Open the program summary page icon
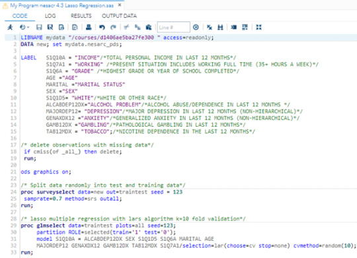Image resolution: width=357 pixels, height=258 pixels. click(x=75, y=27)
